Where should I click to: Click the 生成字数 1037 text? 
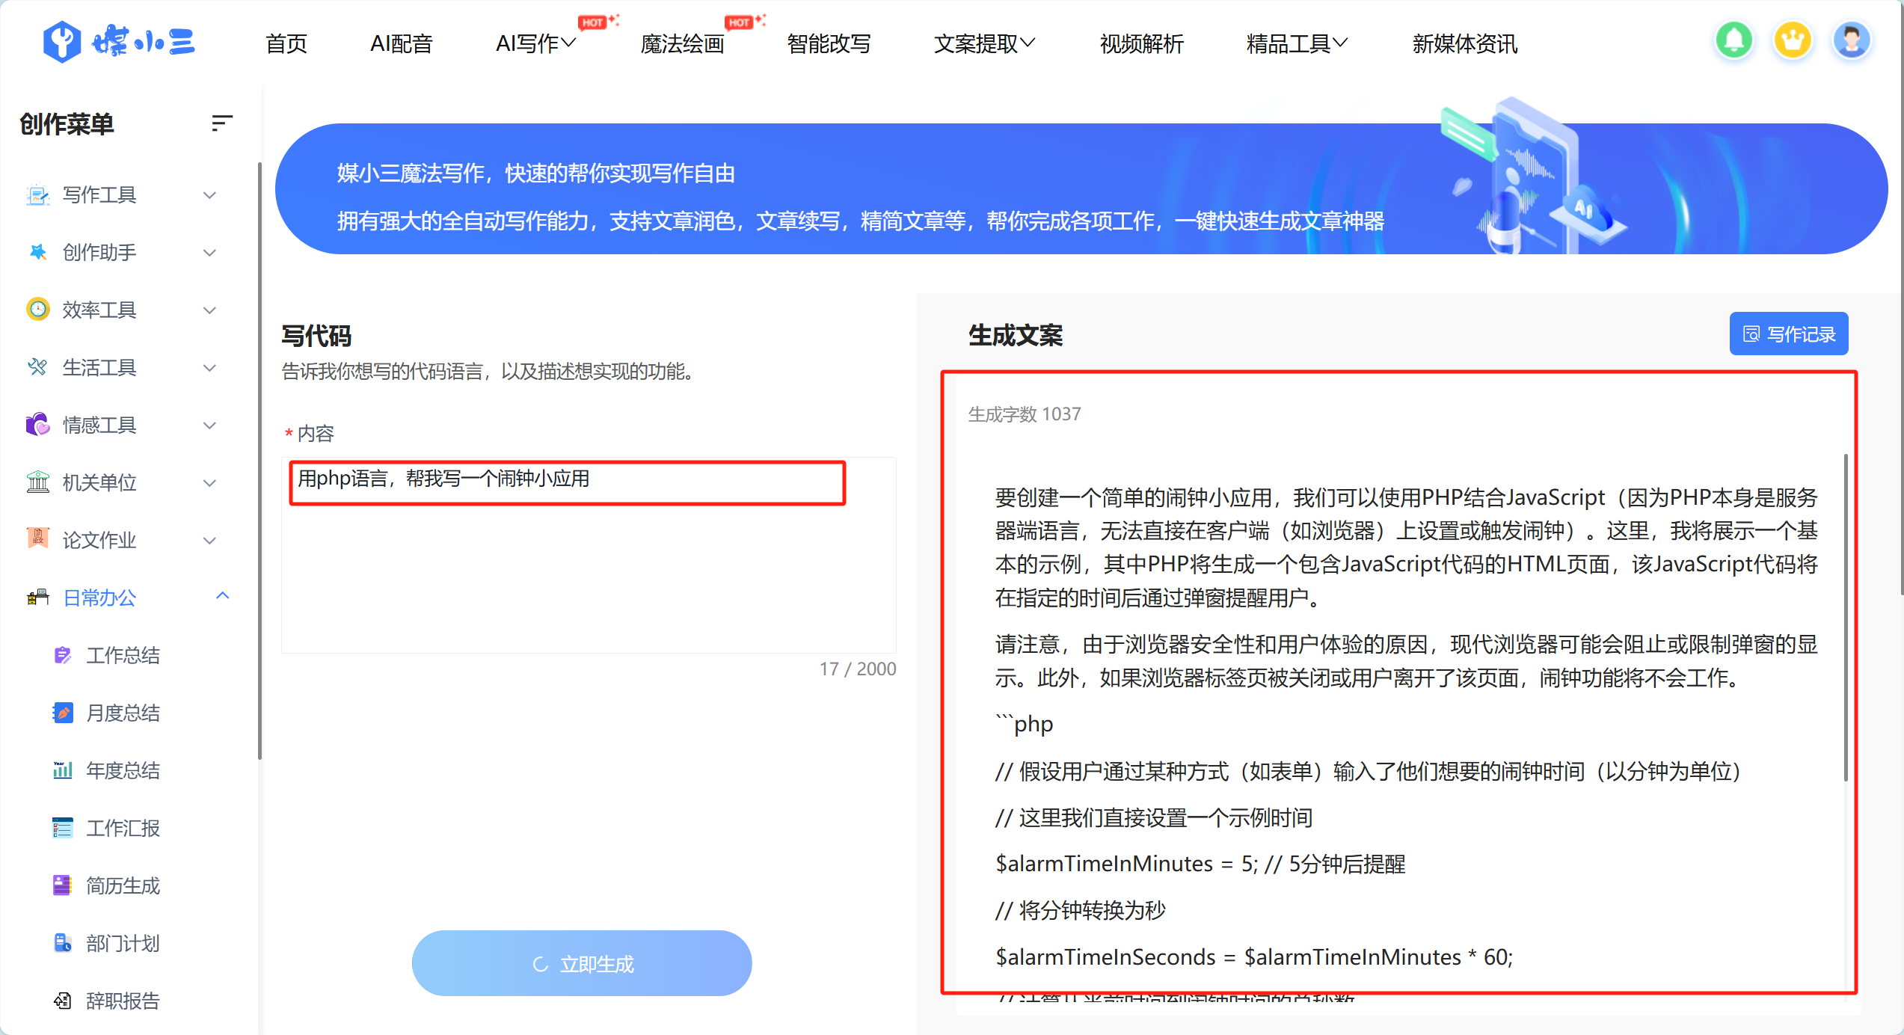pyautogui.click(x=1025, y=414)
